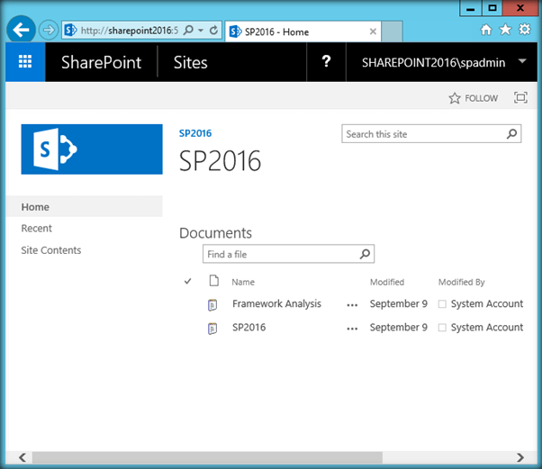This screenshot has height=469, width=542.
Task: Click the SP2016 document file icon
Action: [x=212, y=328]
